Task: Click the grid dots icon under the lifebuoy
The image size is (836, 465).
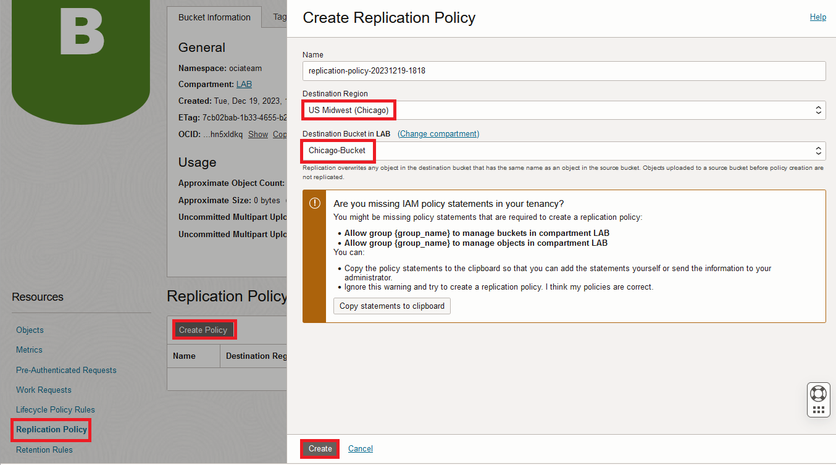Action: coord(818,409)
